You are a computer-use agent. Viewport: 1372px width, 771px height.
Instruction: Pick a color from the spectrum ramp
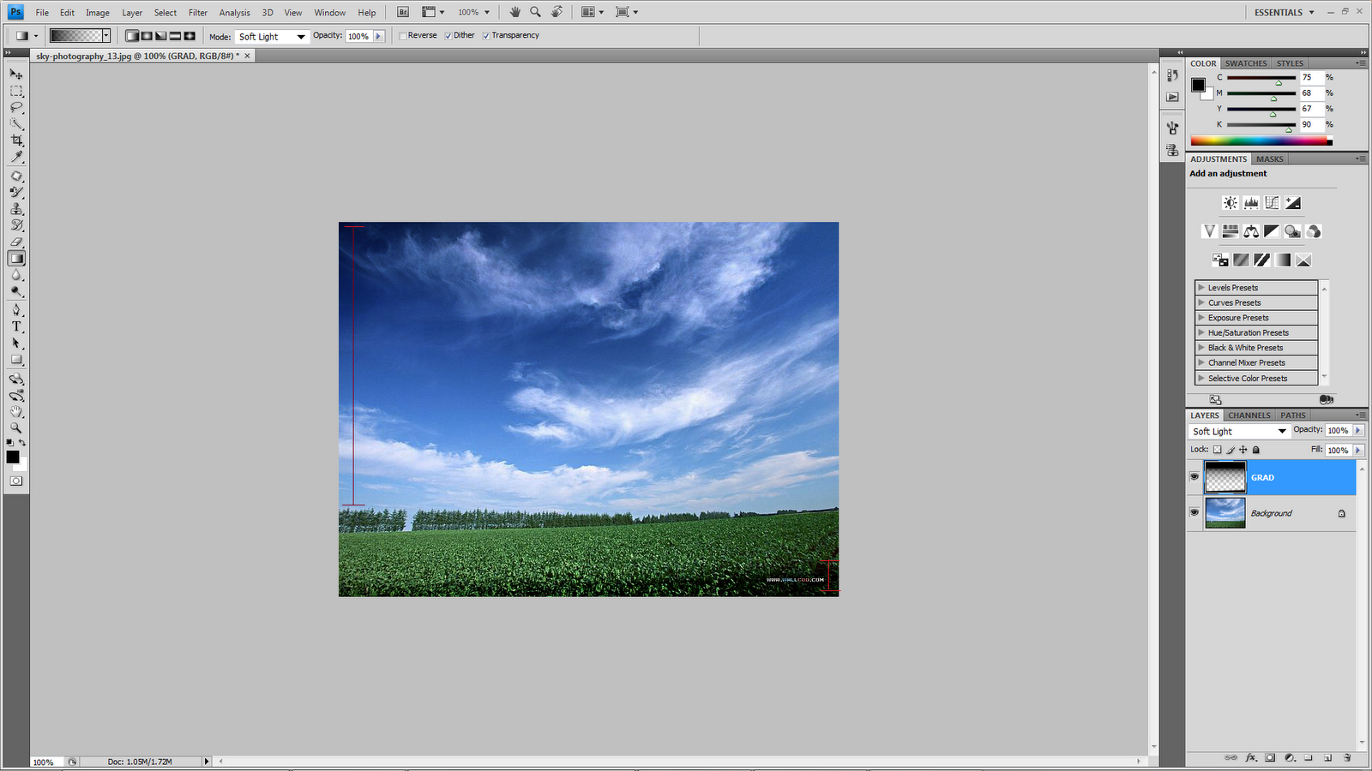coord(1261,141)
